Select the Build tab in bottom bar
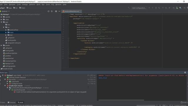This screenshot has height=106, width=188. click(x=20, y=102)
